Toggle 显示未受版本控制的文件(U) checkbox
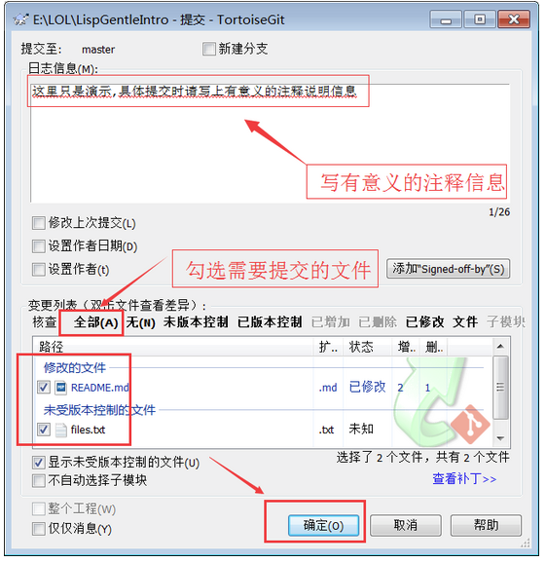This screenshot has height=562, width=546. tap(38, 463)
